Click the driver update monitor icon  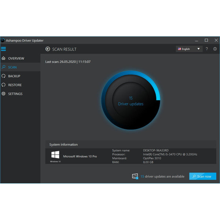pos(135,176)
